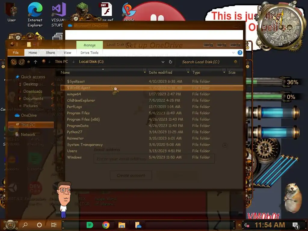The width and height of the screenshot is (308, 231).
Task: Switch to the View ribbon tab
Action: coord(67,53)
